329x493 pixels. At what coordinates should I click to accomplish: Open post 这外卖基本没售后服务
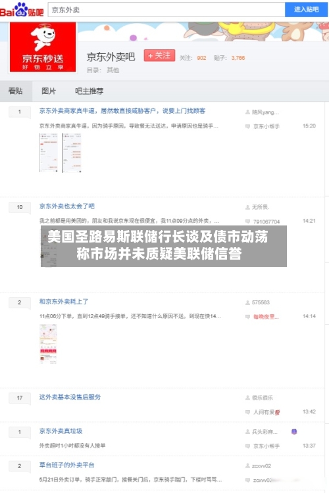(x=70, y=397)
